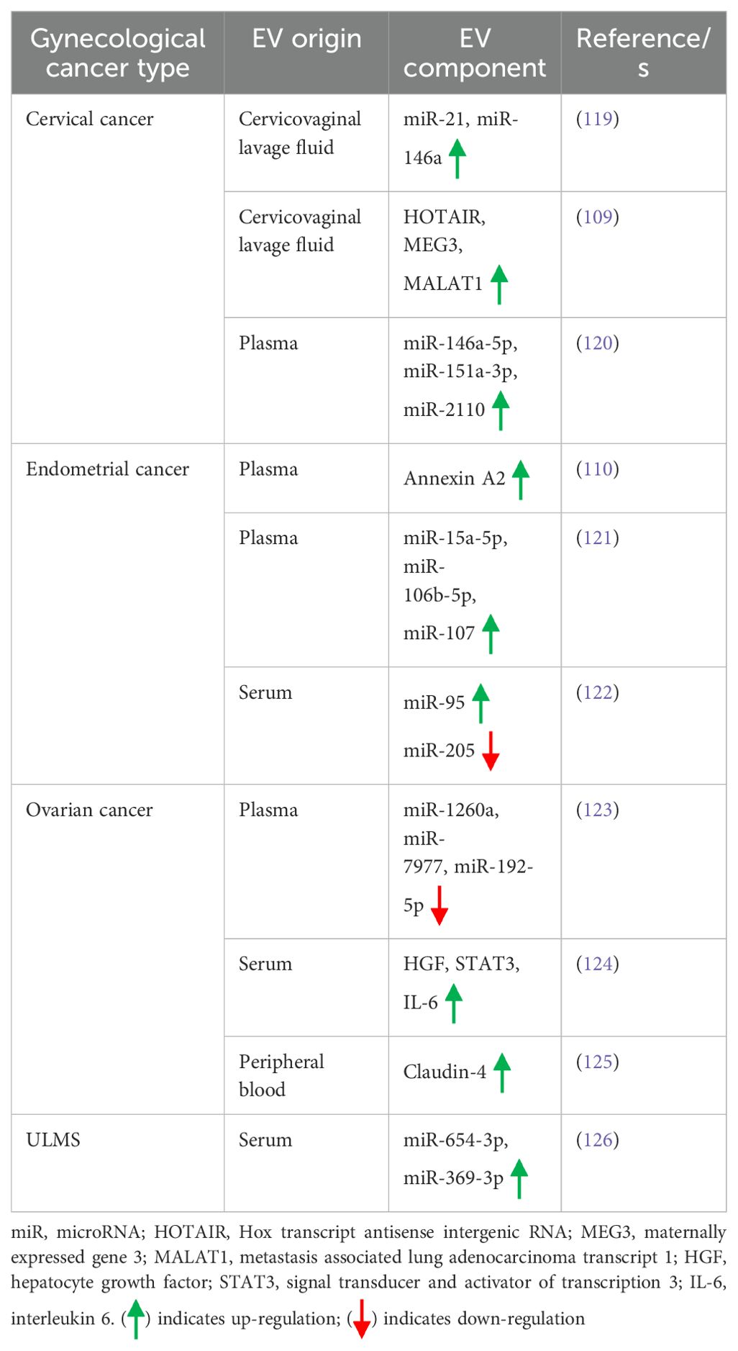Click green up arrow beside miR-95
This screenshot has height=1351, width=738.
[x=480, y=703]
